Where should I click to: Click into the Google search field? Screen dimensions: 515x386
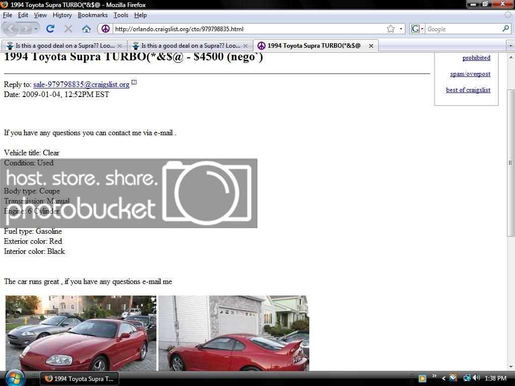[x=463, y=29]
